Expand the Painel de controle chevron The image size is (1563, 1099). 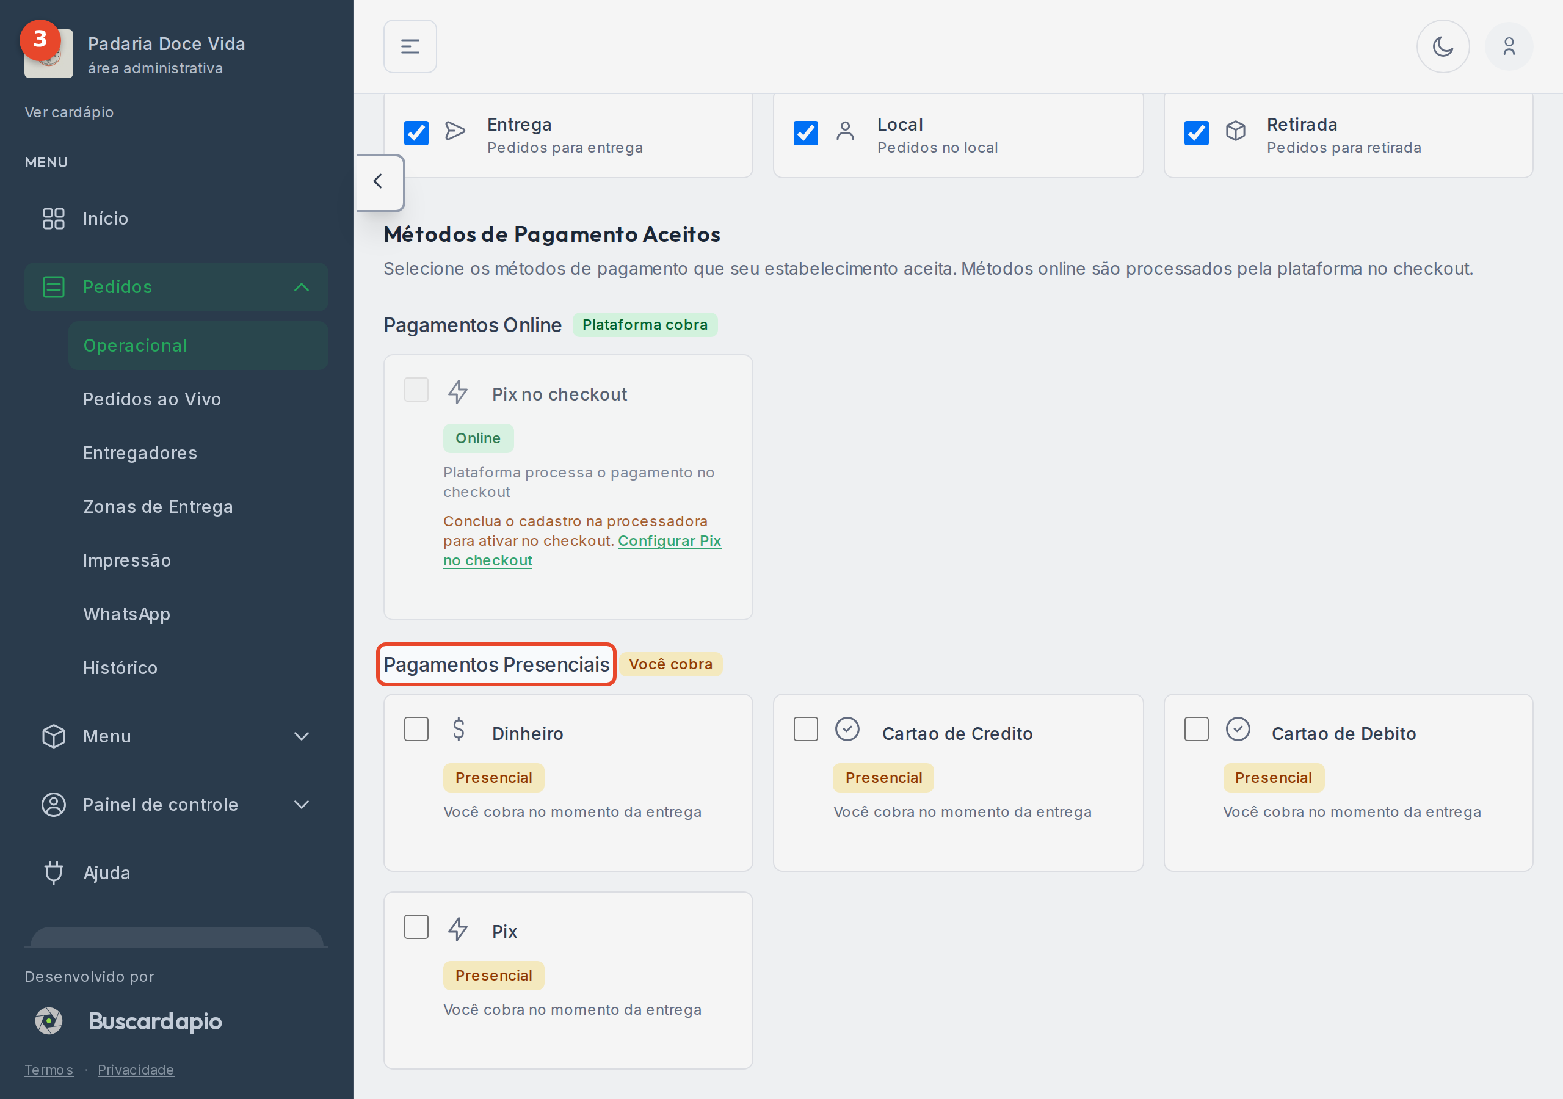(301, 804)
